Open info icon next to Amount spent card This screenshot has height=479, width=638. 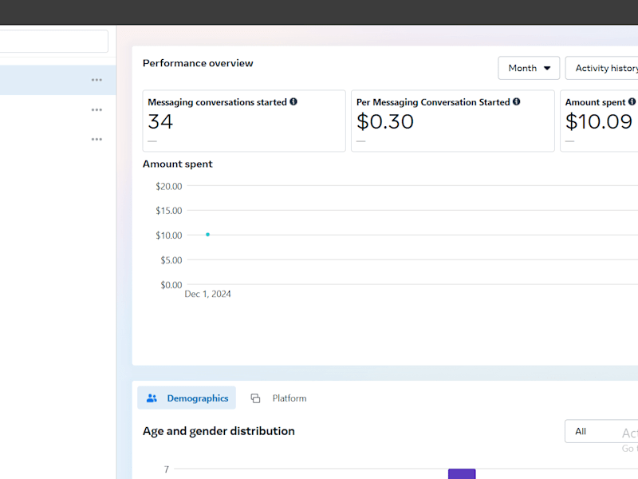[632, 102]
